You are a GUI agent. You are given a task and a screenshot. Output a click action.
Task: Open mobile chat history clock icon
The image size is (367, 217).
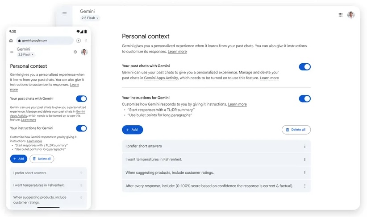click(75, 52)
